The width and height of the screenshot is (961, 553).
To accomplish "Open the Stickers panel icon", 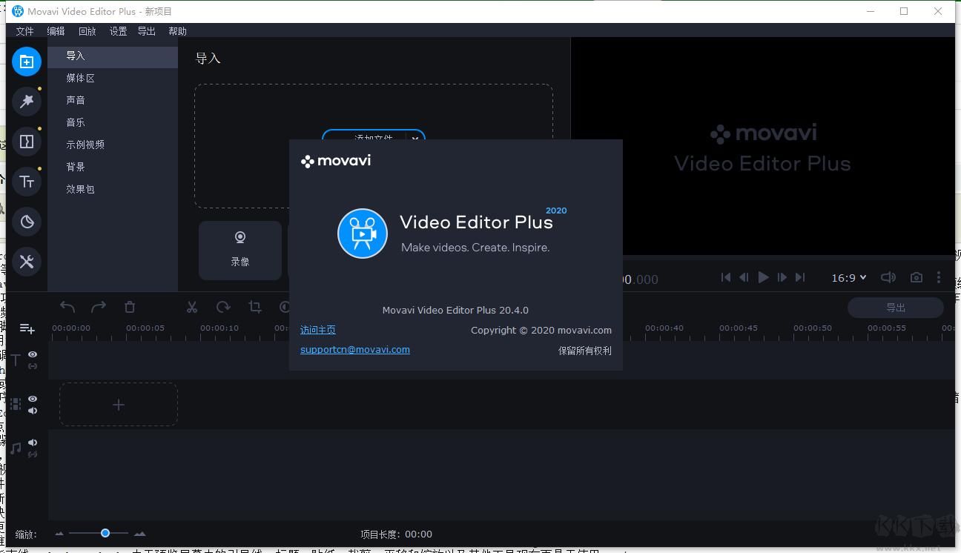I will point(27,222).
